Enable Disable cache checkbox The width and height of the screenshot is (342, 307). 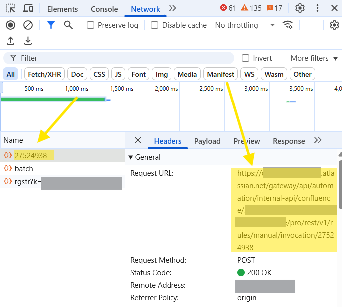click(154, 25)
